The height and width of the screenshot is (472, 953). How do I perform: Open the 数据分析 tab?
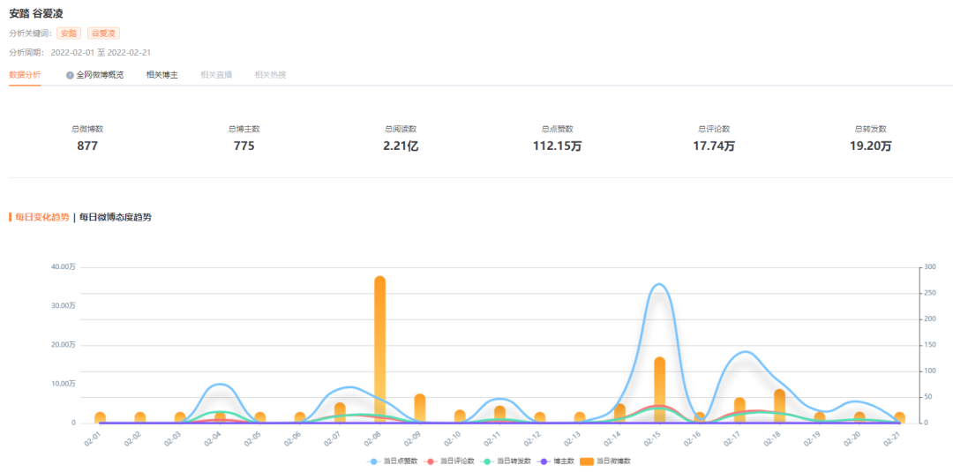25,75
